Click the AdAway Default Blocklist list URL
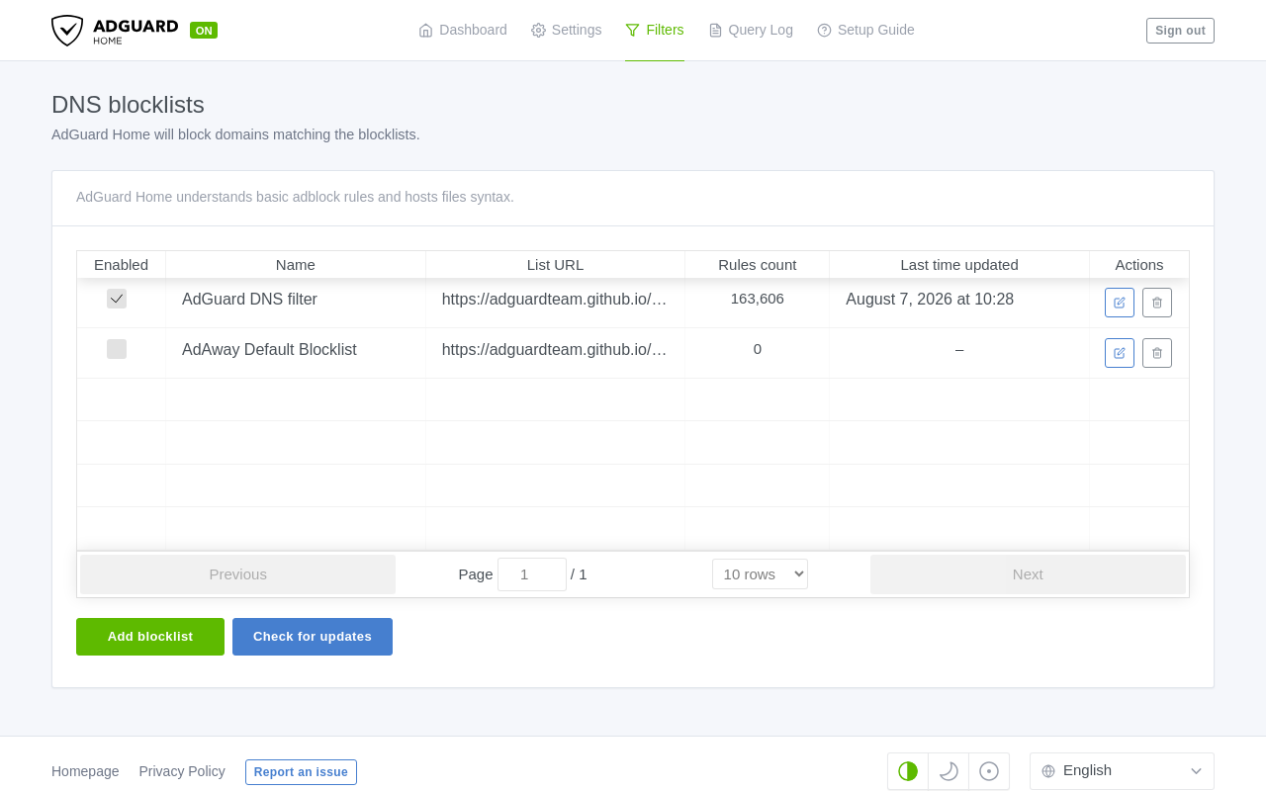This screenshot has width=1266, height=791. click(555, 349)
